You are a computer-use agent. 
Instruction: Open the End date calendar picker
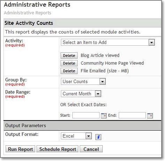point(150,116)
